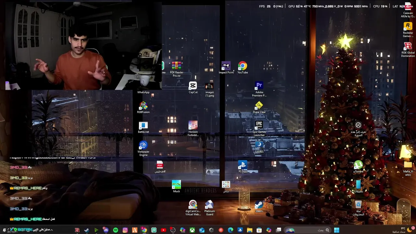Open the images (1).jpeg file
This screenshot has width=416, height=234.
click(209, 89)
